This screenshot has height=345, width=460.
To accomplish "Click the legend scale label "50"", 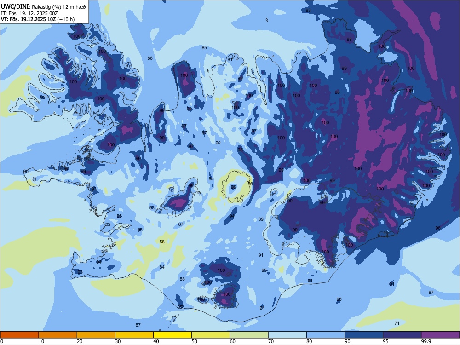I will coord(195,341).
